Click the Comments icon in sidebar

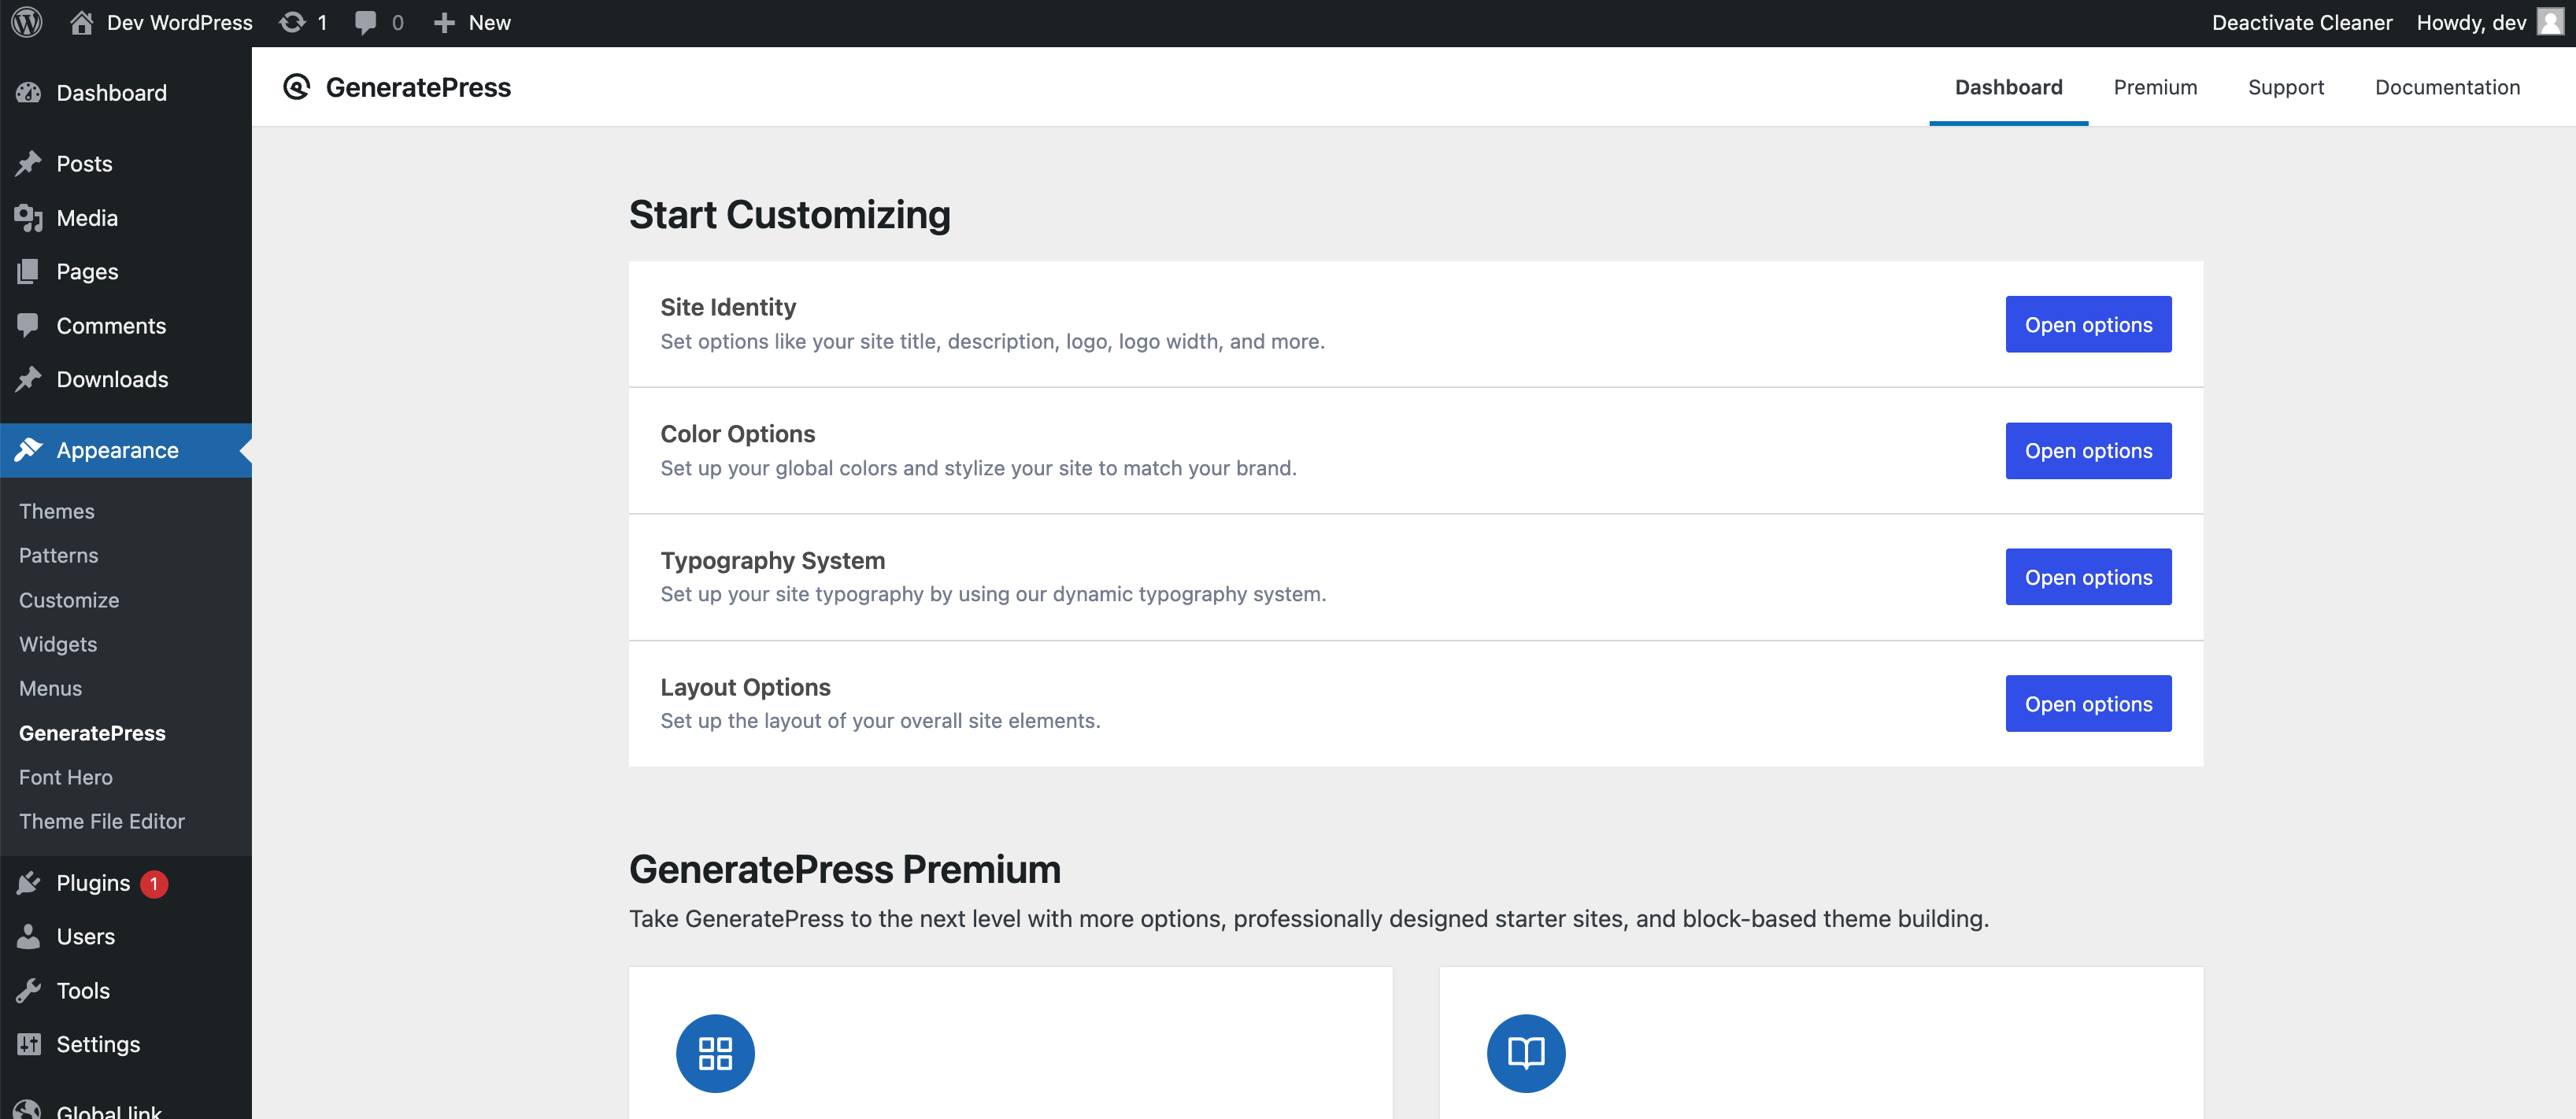[29, 325]
